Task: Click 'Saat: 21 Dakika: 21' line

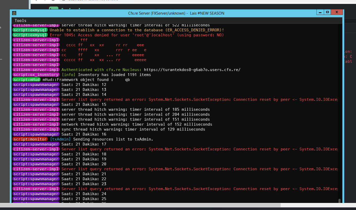Action: [x=84, y=174]
